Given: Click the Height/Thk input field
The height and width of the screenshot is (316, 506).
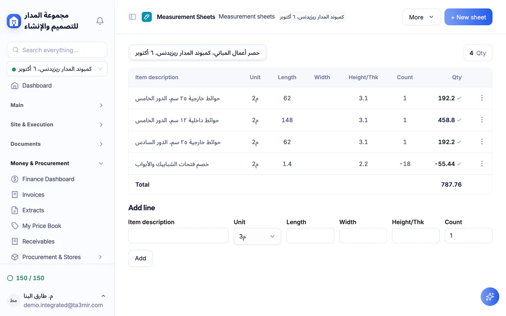Looking at the screenshot, I should click(x=416, y=236).
